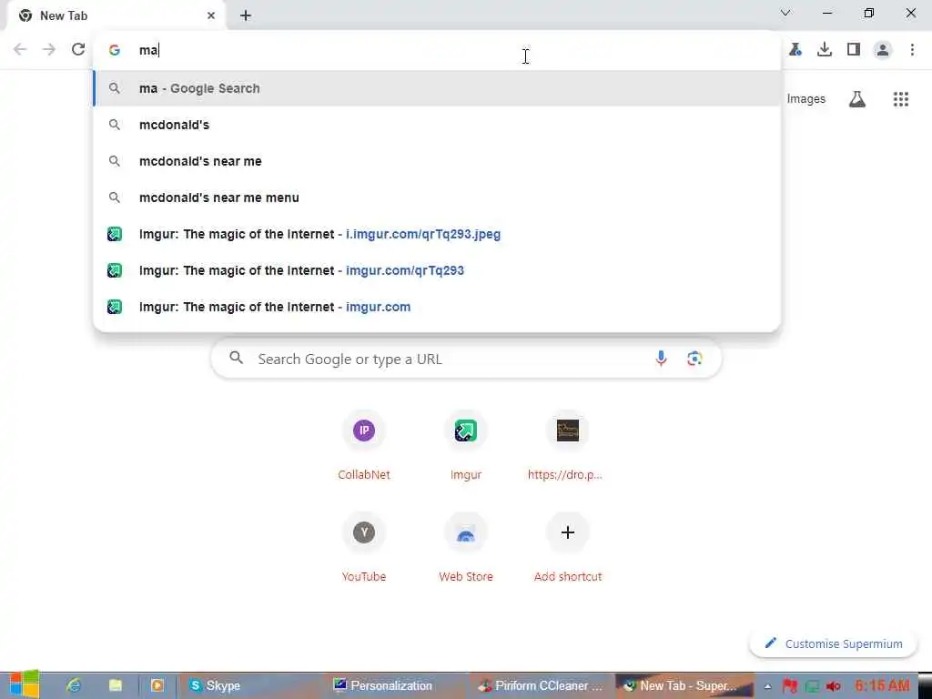Start voice search with the microphone
The image size is (932, 699).
click(661, 359)
